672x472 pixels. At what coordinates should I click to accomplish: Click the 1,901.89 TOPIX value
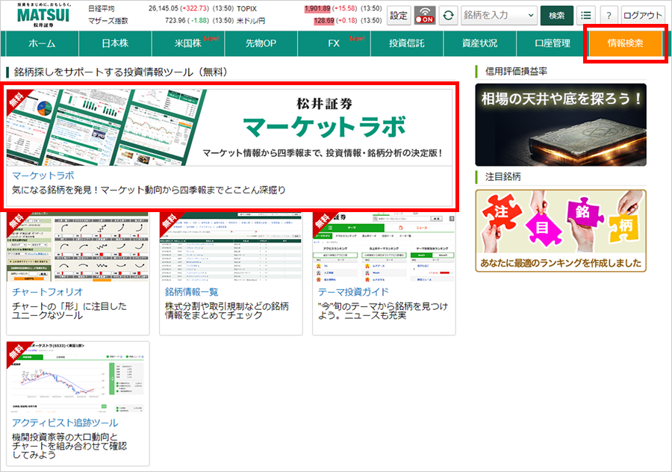317,8
